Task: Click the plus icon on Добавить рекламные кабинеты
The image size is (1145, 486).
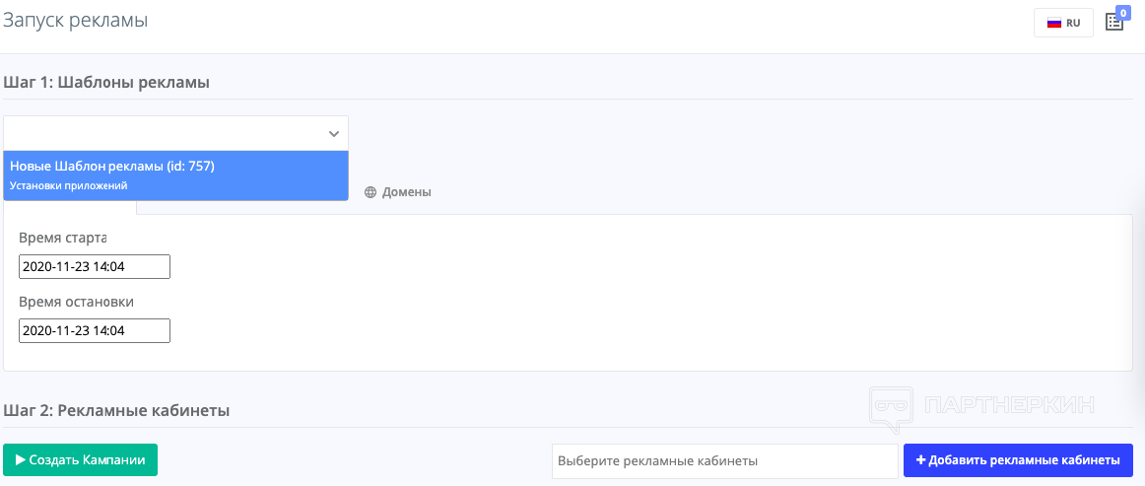Action: pos(920,459)
